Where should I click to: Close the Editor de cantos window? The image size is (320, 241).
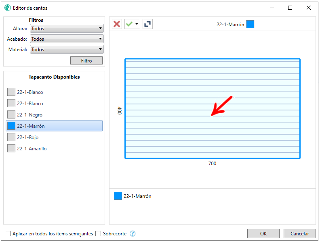click(x=309, y=8)
